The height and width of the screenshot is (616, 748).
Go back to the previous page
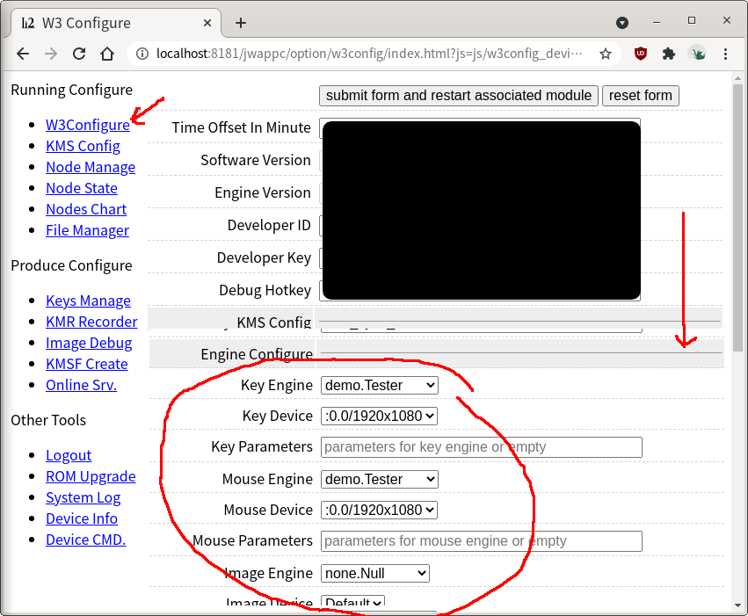(x=23, y=54)
